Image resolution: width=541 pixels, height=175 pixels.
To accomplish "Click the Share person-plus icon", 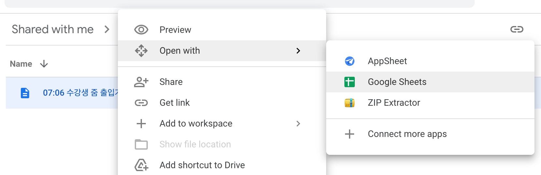I will pos(141,82).
